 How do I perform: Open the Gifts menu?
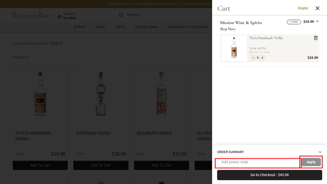pos(120,27)
